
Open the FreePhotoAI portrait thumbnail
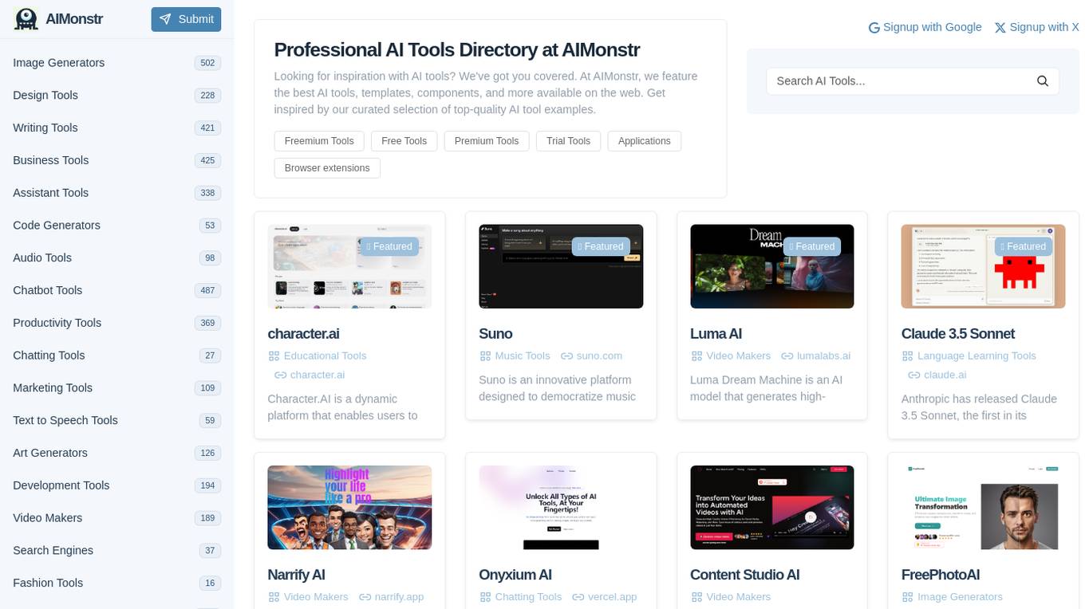[x=983, y=508]
